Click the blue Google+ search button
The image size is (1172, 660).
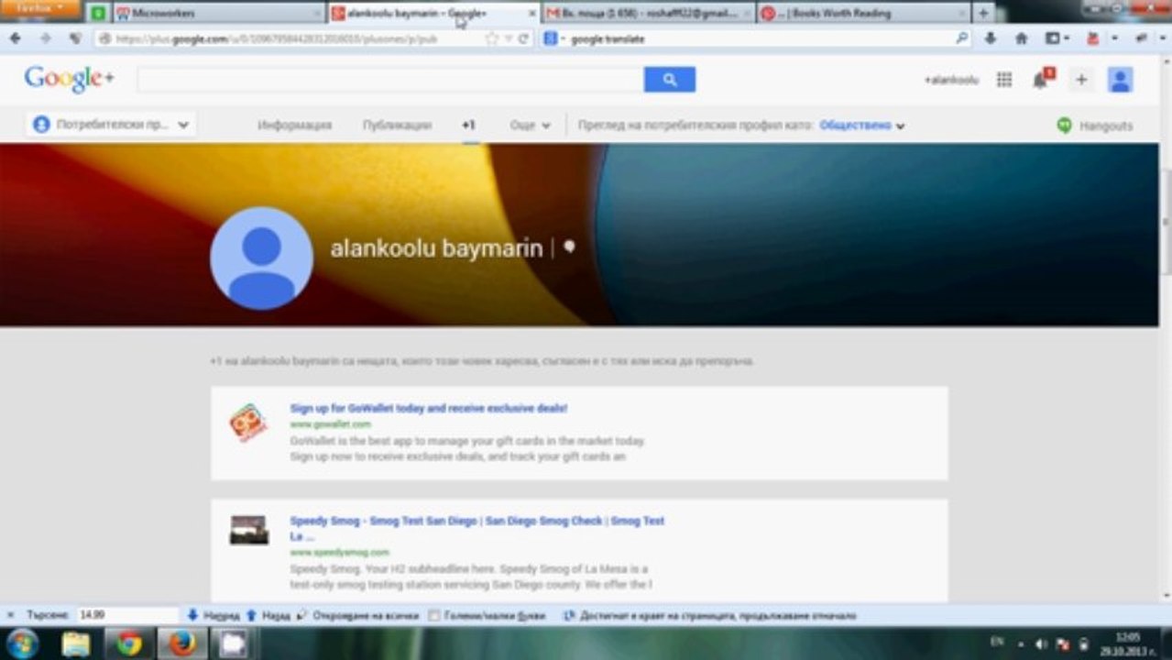(670, 80)
